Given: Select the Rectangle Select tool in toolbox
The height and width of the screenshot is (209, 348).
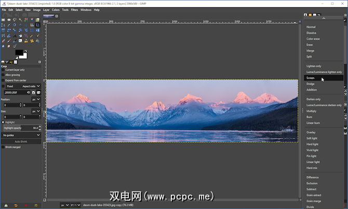Looking at the screenshot, I should point(3,20).
